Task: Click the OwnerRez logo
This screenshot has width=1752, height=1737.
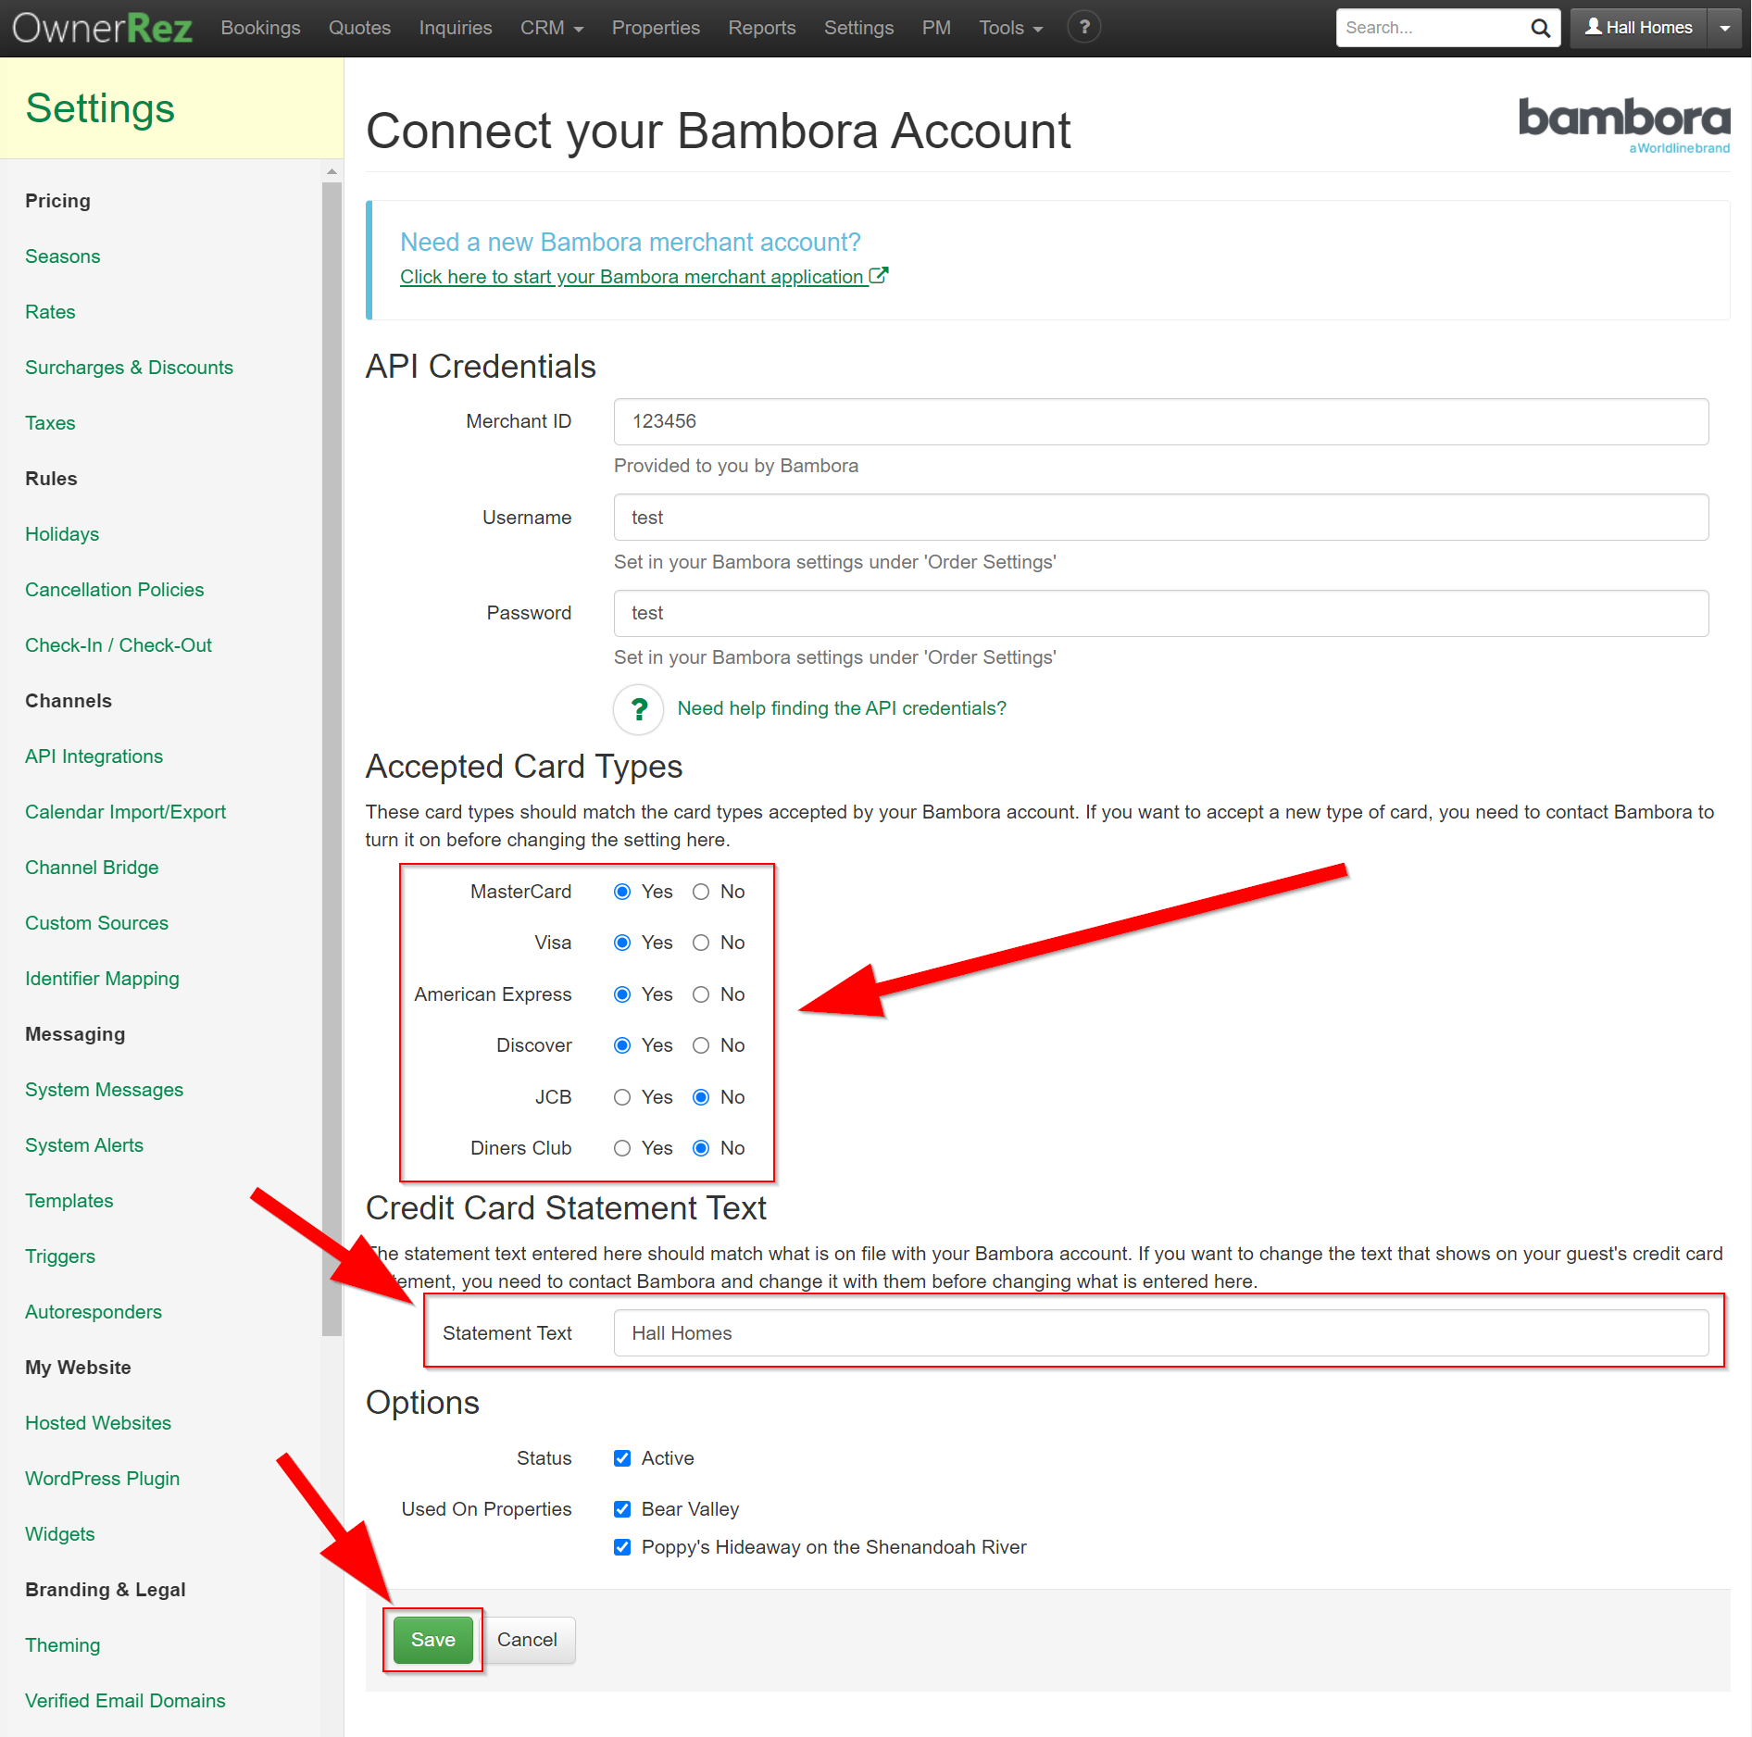Action: tap(102, 28)
